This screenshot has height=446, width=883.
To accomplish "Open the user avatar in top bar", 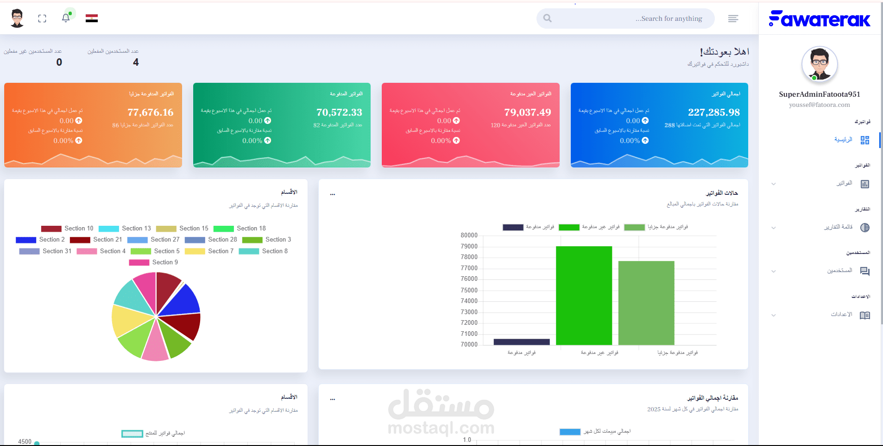I will pos(17,18).
